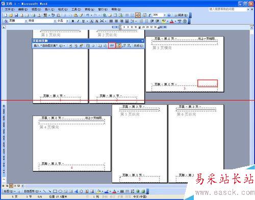255x200 pixels.
Task: Insert time clock icon in header toolbar
Action: click(93, 45)
